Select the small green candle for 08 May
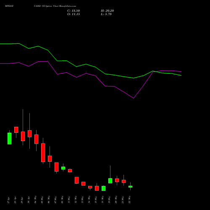The height and width of the screenshot is (210, 210). (x=63, y=168)
